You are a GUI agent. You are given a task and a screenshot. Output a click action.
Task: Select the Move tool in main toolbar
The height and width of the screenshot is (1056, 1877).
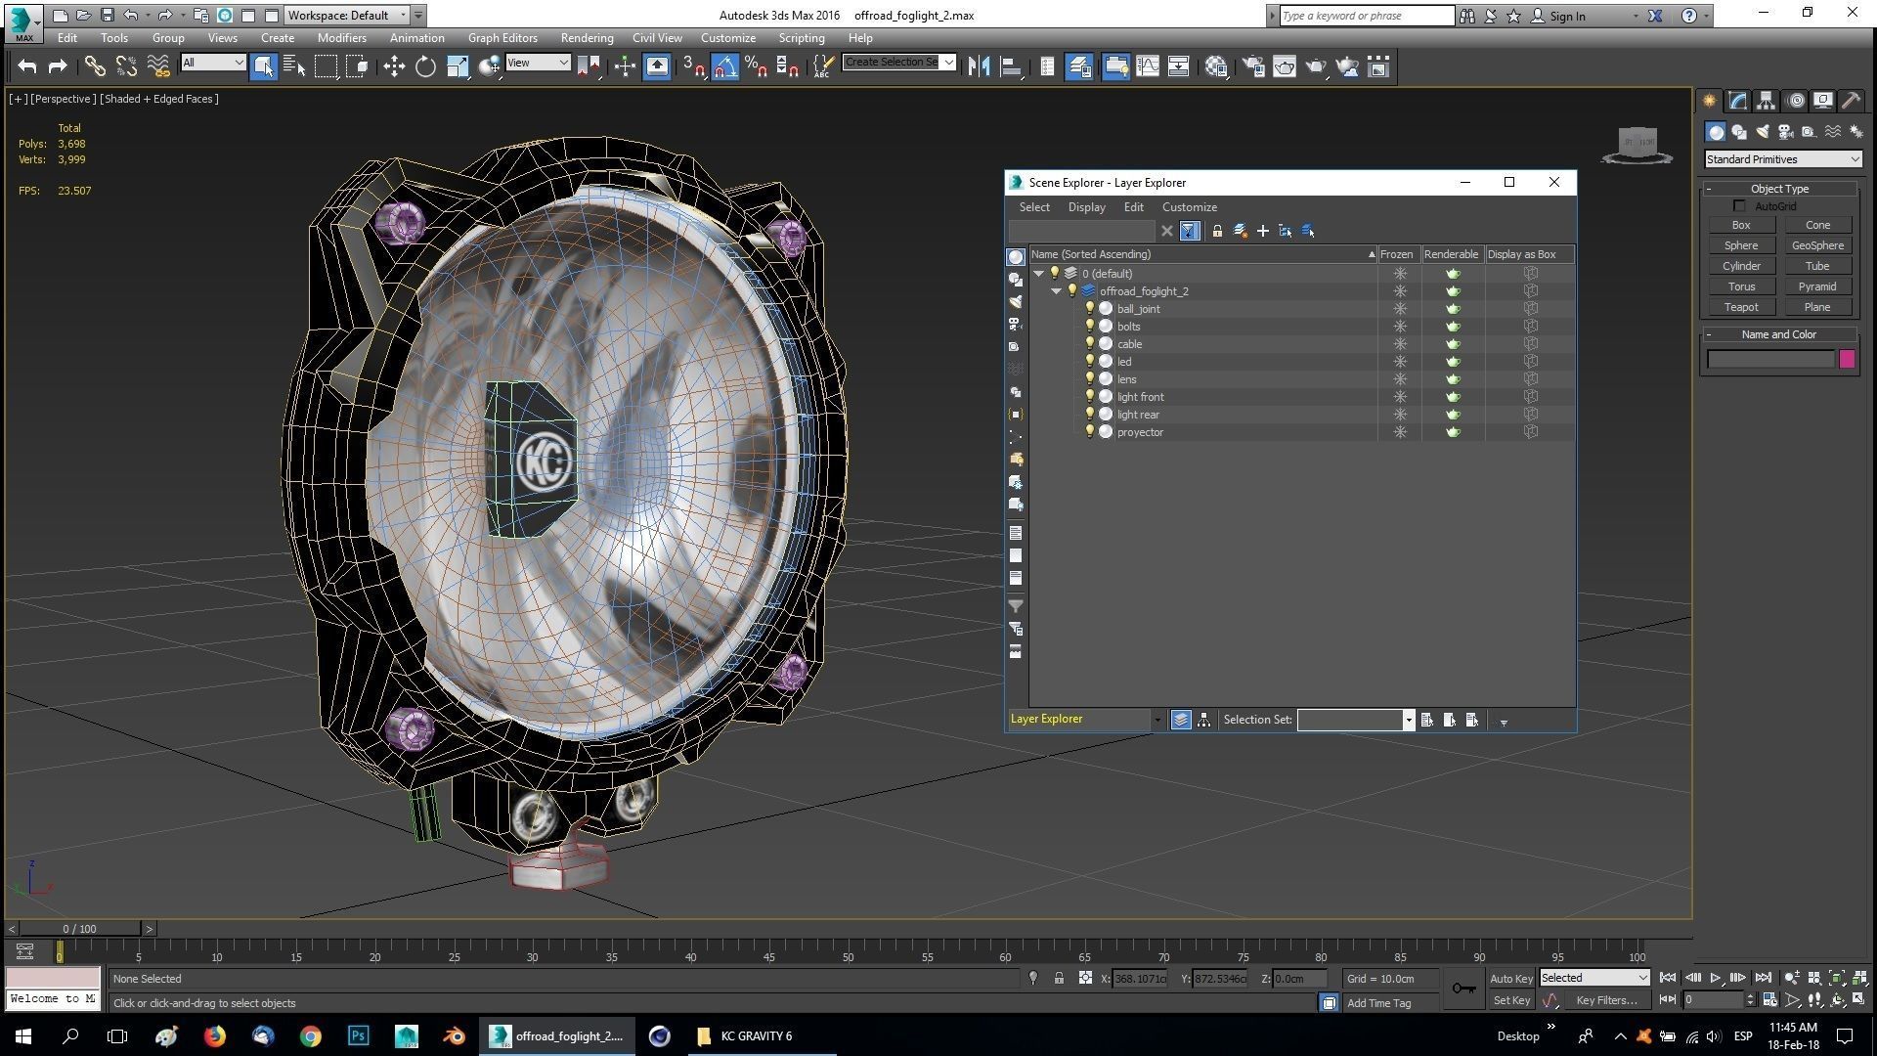click(394, 66)
